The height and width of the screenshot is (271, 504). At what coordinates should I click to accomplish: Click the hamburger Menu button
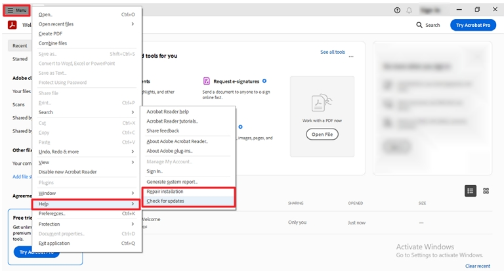tap(17, 10)
